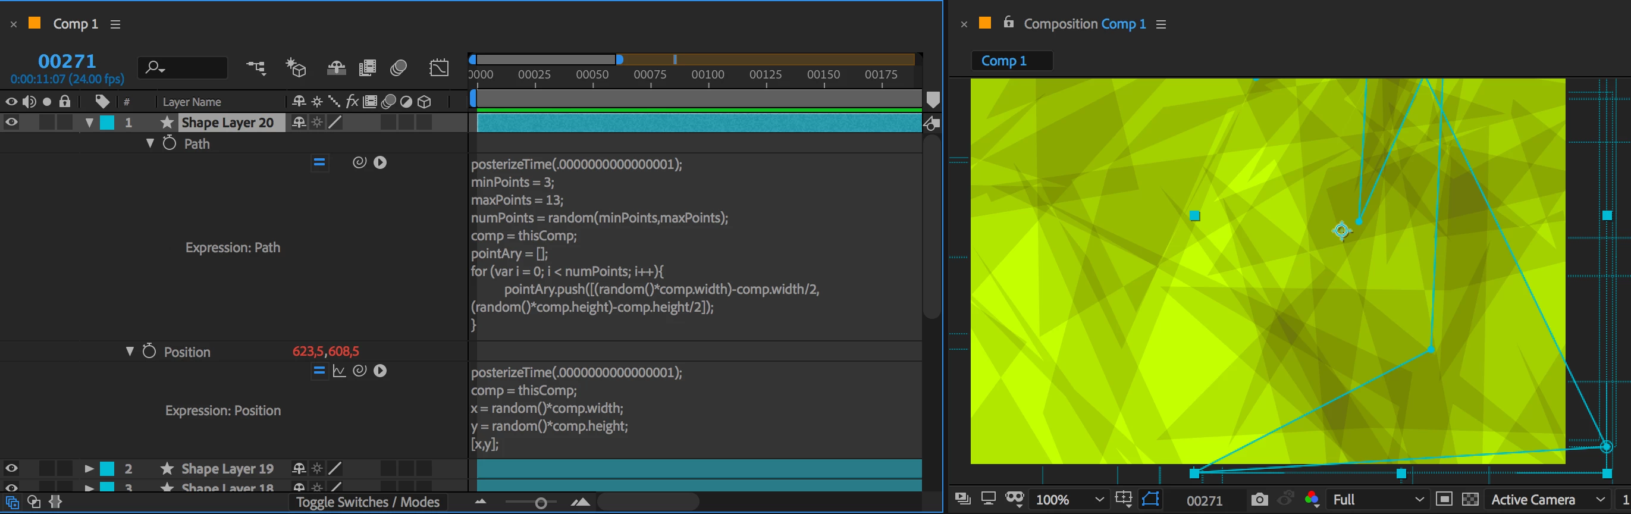Click the viewer's 00271 time display
Image resolution: width=1631 pixels, height=514 pixels.
(x=1205, y=500)
